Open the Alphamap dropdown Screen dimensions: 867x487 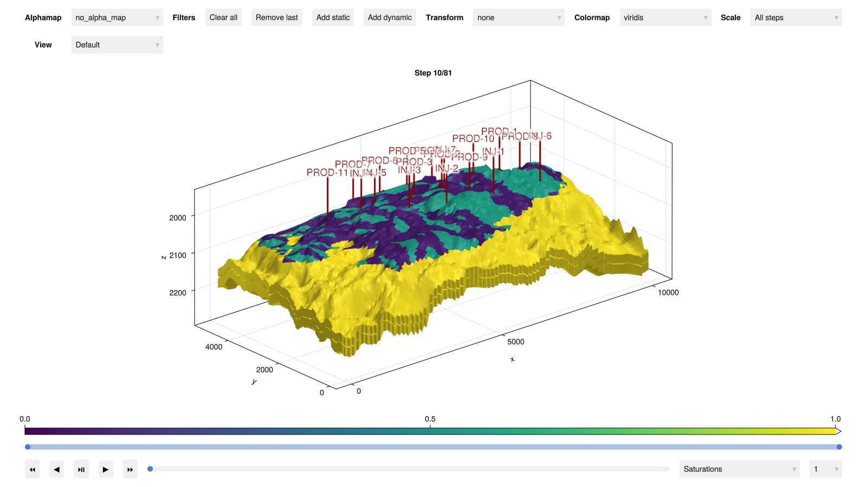point(117,18)
